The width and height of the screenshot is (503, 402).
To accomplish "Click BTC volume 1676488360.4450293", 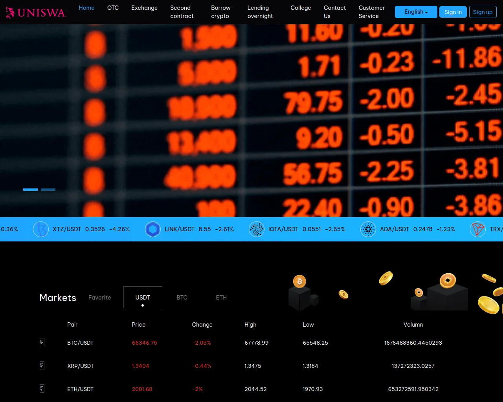I will (x=413, y=343).
